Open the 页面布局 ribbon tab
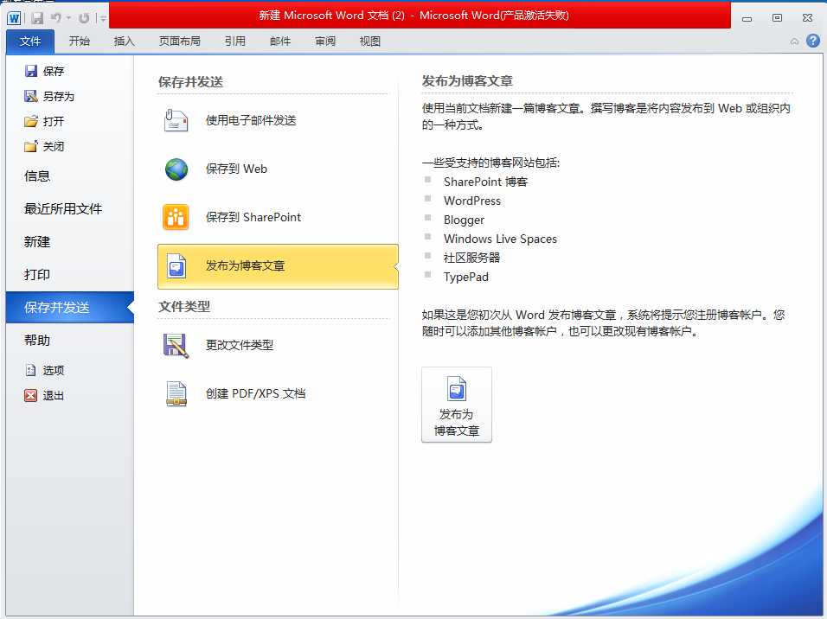This screenshot has height=619, width=827. pyautogui.click(x=180, y=41)
